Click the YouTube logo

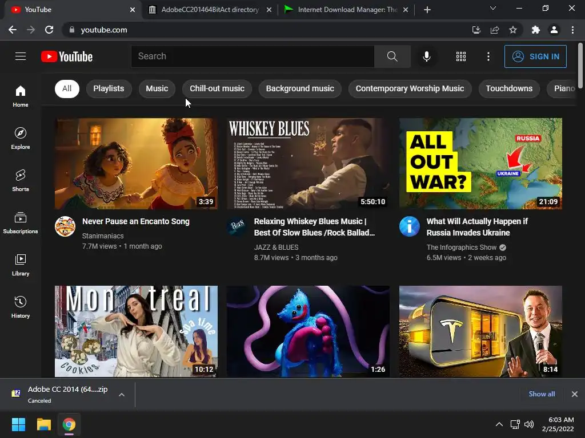pyautogui.click(x=67, y=56)
